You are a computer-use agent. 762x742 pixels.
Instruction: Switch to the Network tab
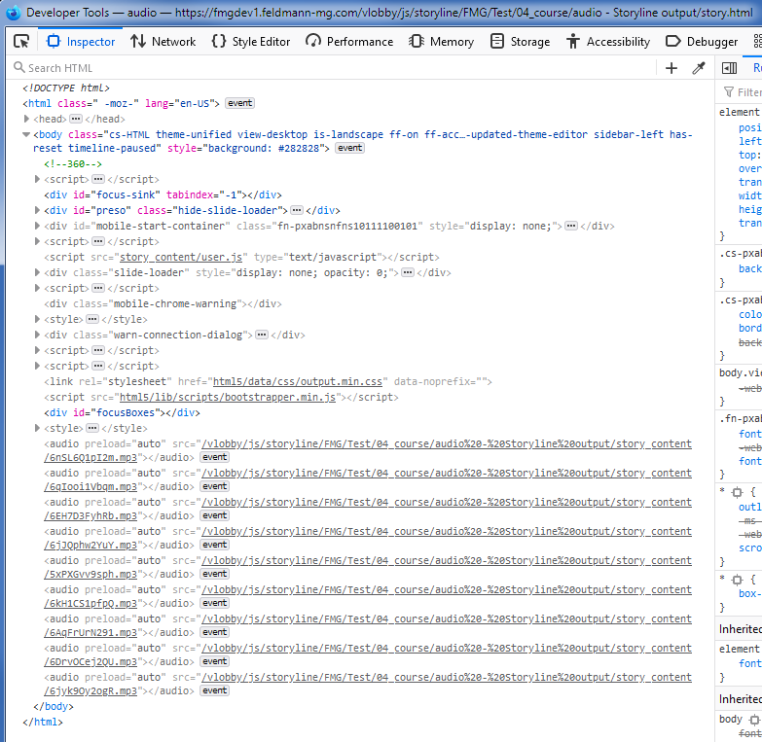[x=163, y=42]
